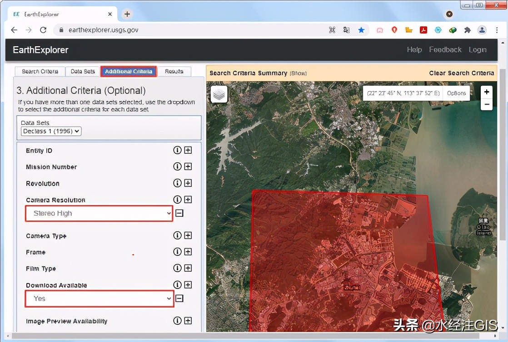Zoom out on the map
This screenshot has width=508, height=342.
point(487,104)
